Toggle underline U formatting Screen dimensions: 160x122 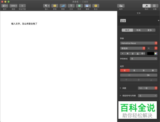(x=132, y=53)
